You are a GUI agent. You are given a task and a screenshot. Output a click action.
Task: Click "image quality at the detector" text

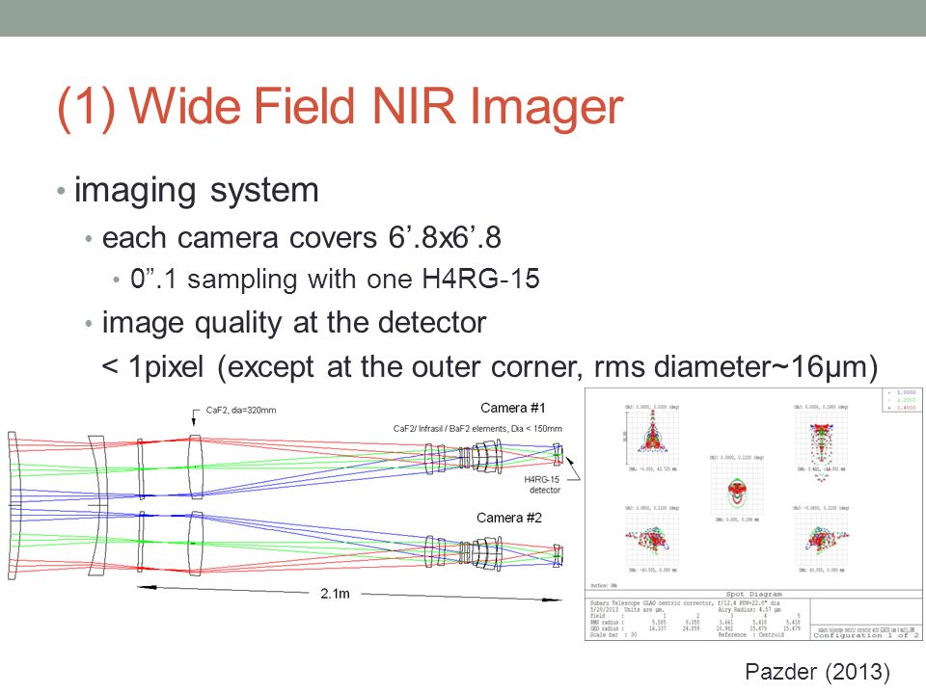point(294,322)
